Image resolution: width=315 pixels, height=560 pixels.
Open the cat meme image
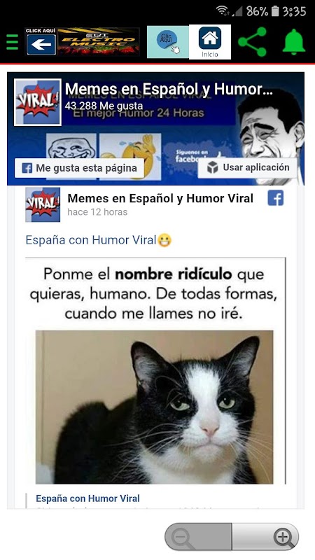point(155,371)
